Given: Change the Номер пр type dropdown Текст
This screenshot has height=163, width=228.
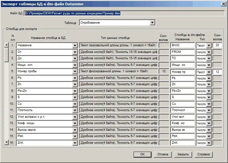Looking at the screenshot, I should click(209, 72).
